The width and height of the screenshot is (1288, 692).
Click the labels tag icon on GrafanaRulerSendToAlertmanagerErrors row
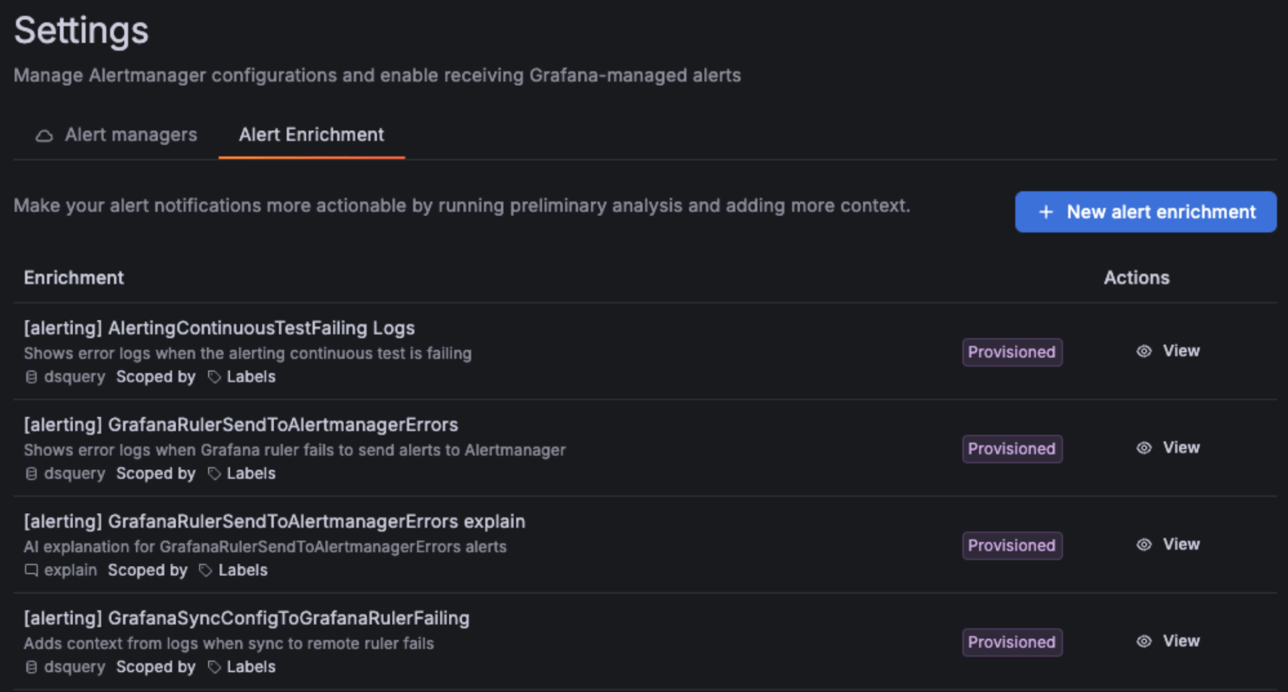coord(214,473)
